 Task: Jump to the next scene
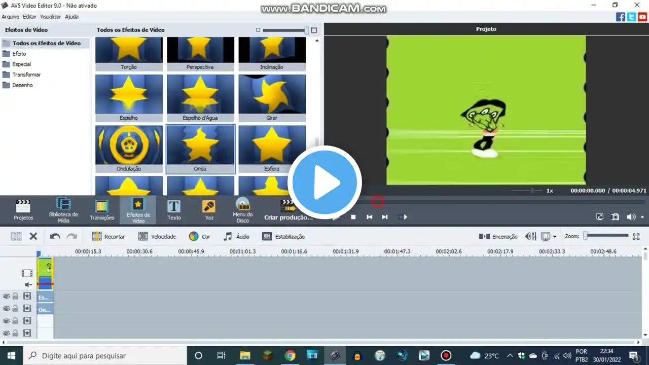[403, 217]
